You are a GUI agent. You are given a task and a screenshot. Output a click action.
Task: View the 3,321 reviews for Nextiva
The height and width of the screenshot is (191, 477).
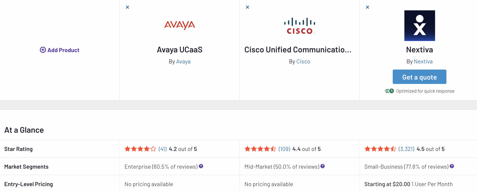point(406,149)
